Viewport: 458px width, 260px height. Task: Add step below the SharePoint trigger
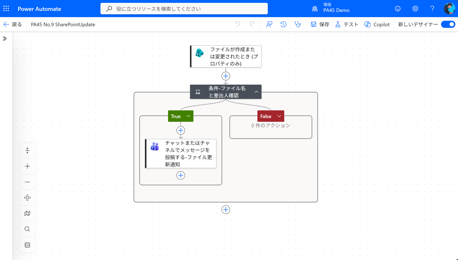(x=226, y=76)
